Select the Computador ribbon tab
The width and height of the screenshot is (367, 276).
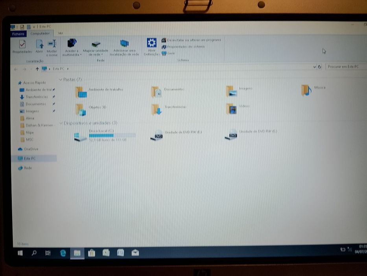40,34
